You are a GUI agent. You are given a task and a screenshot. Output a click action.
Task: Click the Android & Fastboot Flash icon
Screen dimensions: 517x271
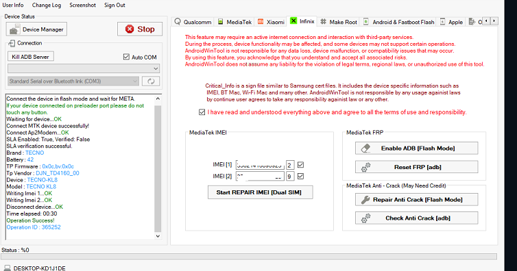click(366, 22)
